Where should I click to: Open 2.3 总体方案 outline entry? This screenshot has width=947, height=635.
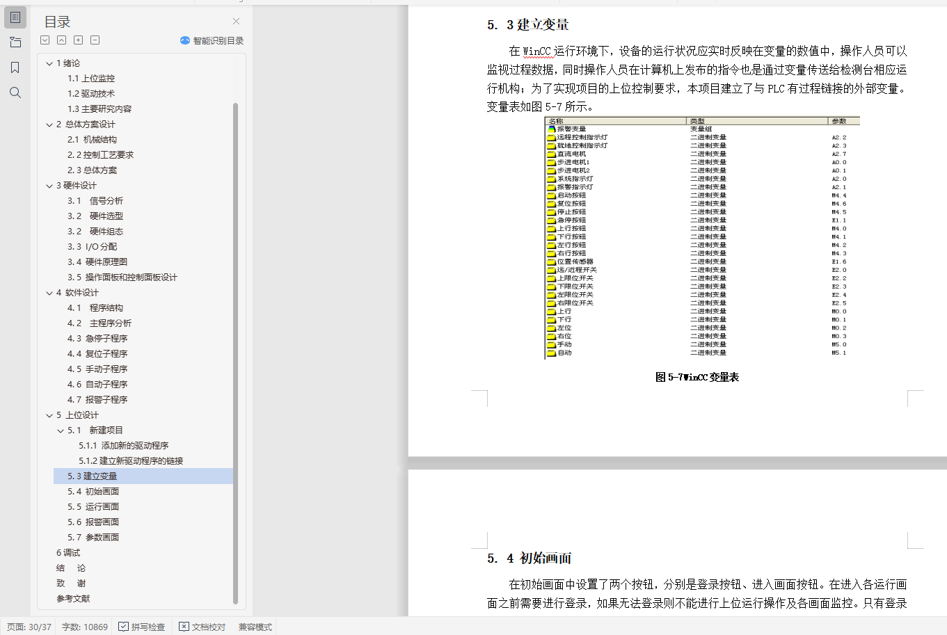(x=92, y=170)
